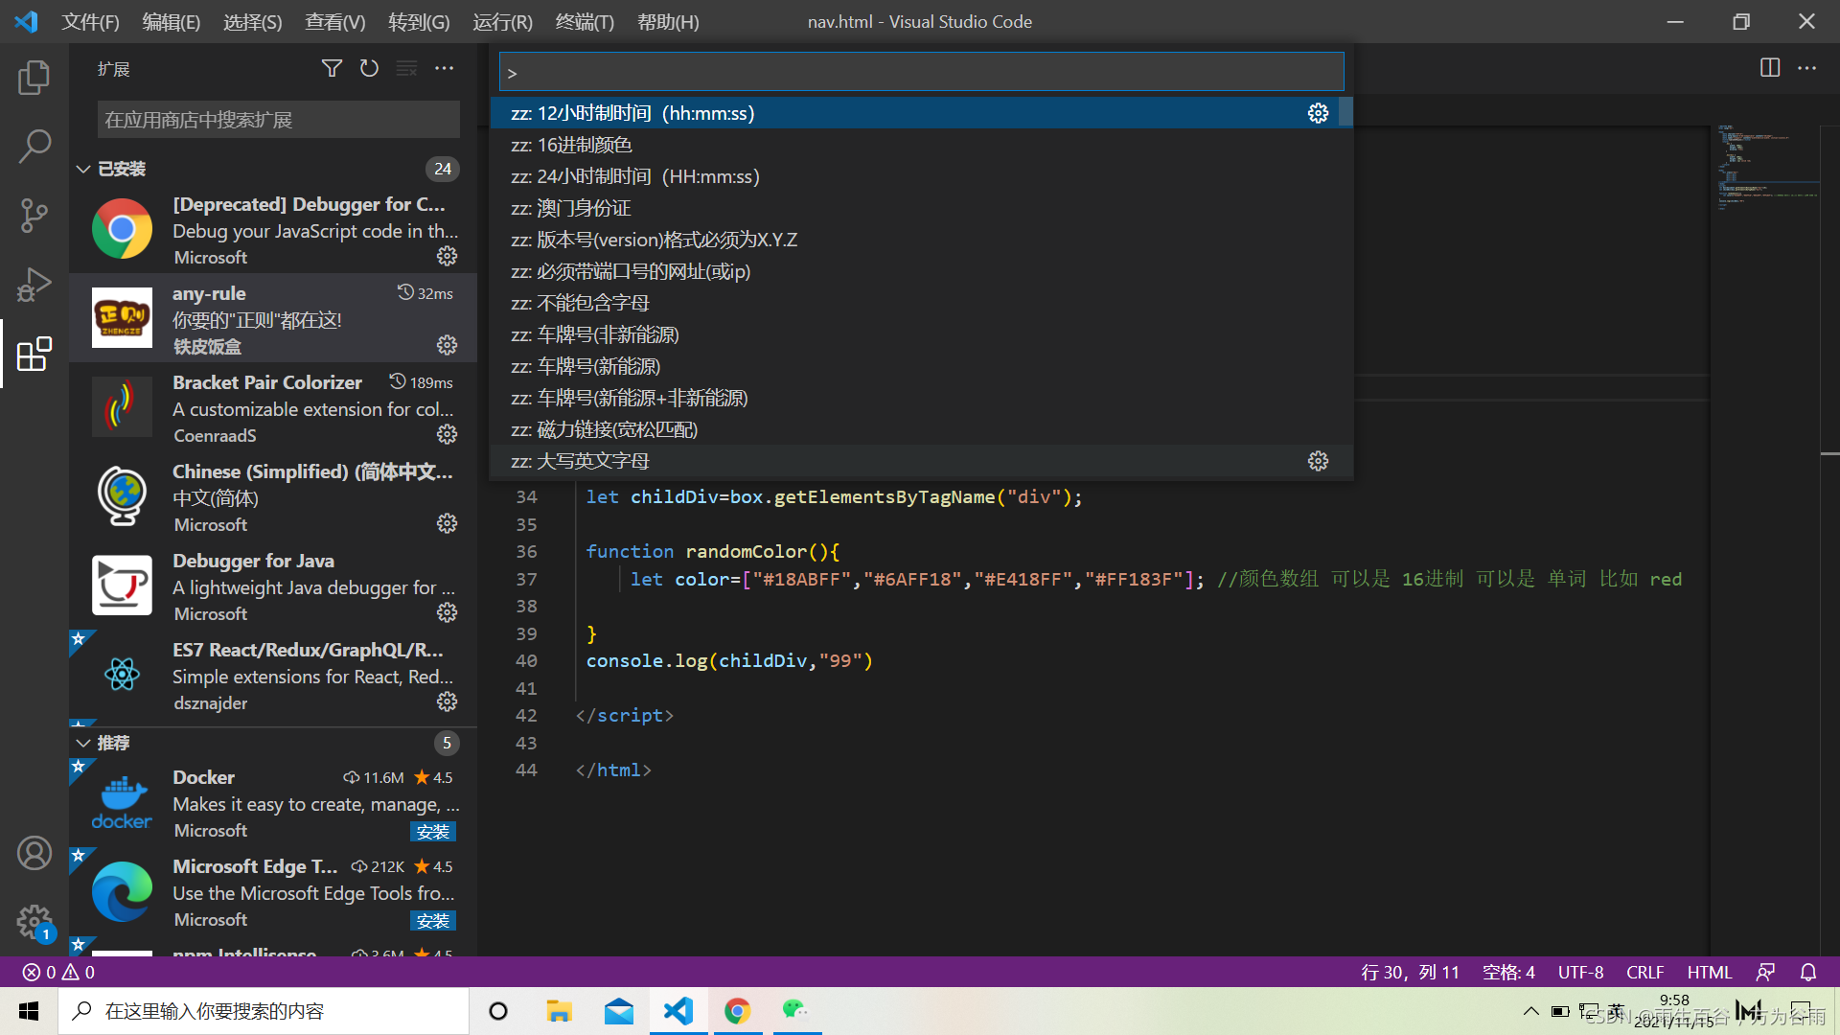Change encoding UTF-8 in status bar

[x=1580, y=972]
